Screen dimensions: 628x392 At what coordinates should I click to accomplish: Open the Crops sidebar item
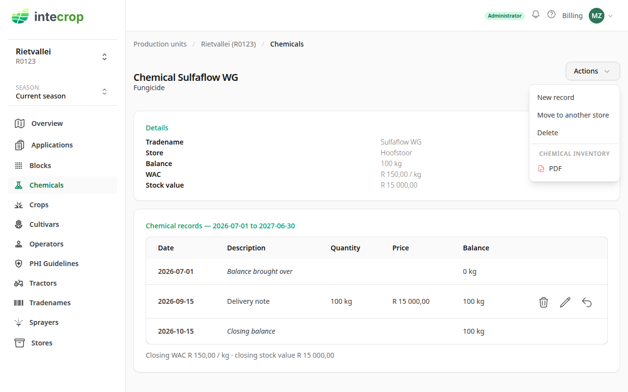tap(62, 205)
